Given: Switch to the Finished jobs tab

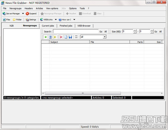Looking at the screenshot, I should tap(66, 26).
